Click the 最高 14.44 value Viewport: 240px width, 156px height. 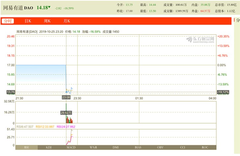(x=152, y=5)
